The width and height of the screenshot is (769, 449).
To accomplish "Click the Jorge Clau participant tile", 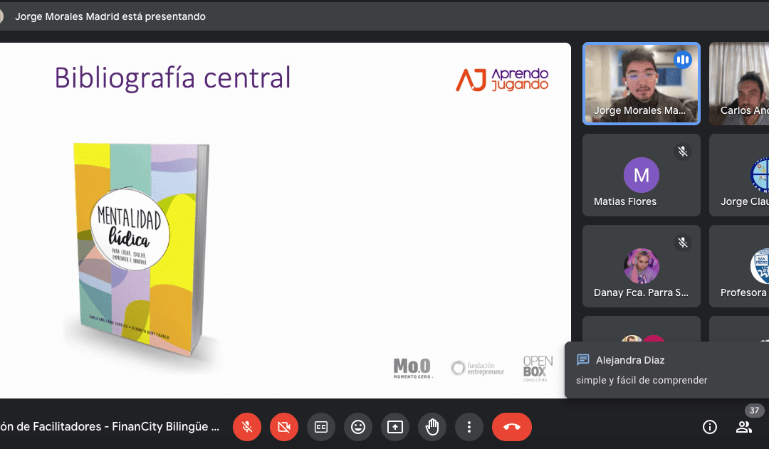I will (739, 175).
